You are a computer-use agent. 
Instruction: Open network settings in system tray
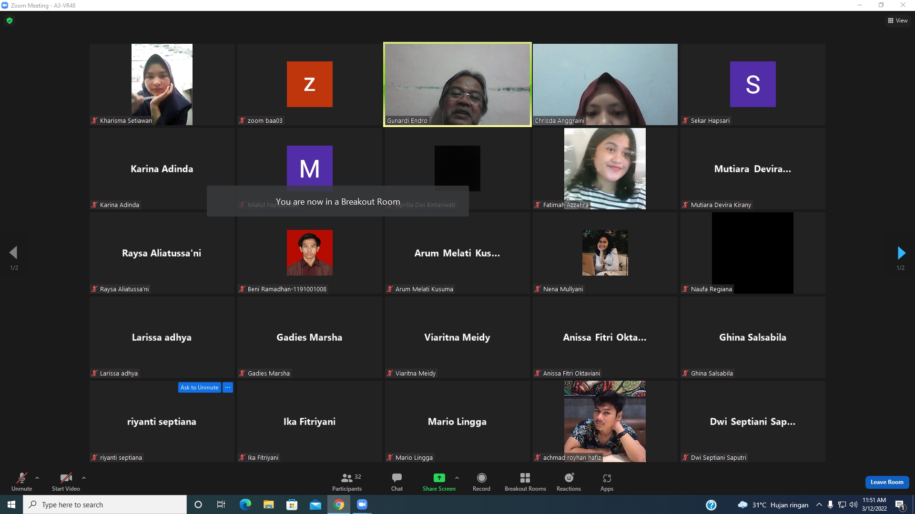click(x=842, y=504)
